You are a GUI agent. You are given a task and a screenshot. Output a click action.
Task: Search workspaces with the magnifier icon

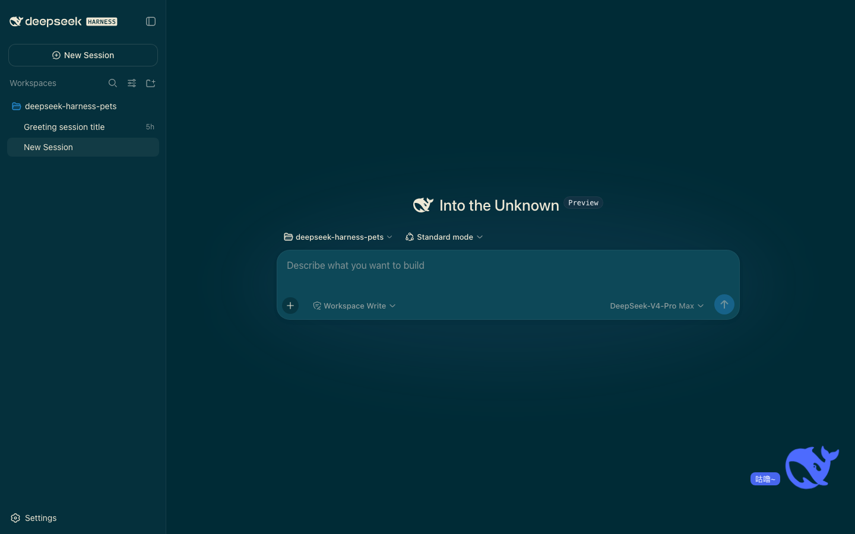click(113, 83)
